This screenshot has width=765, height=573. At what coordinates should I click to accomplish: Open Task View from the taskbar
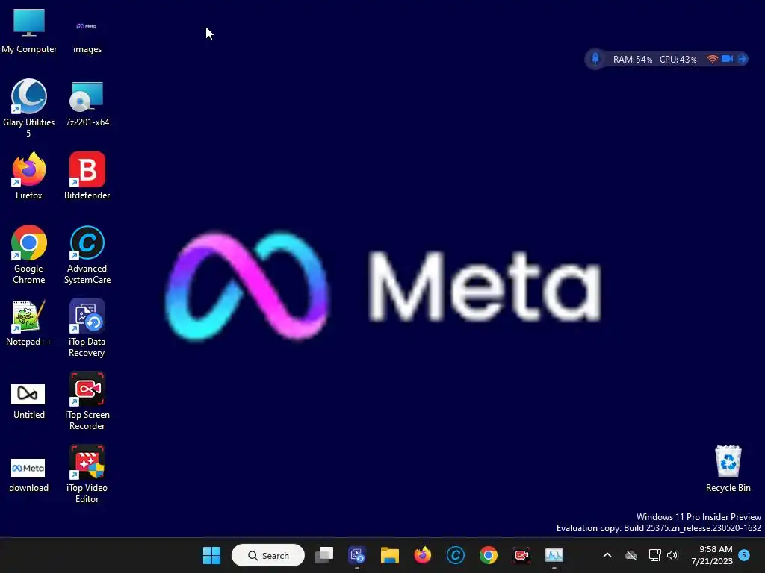click(x=324, y=555)
